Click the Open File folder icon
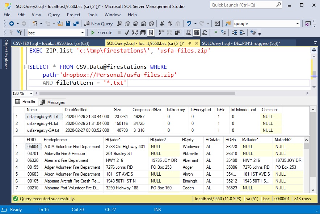 click(60, 24)
